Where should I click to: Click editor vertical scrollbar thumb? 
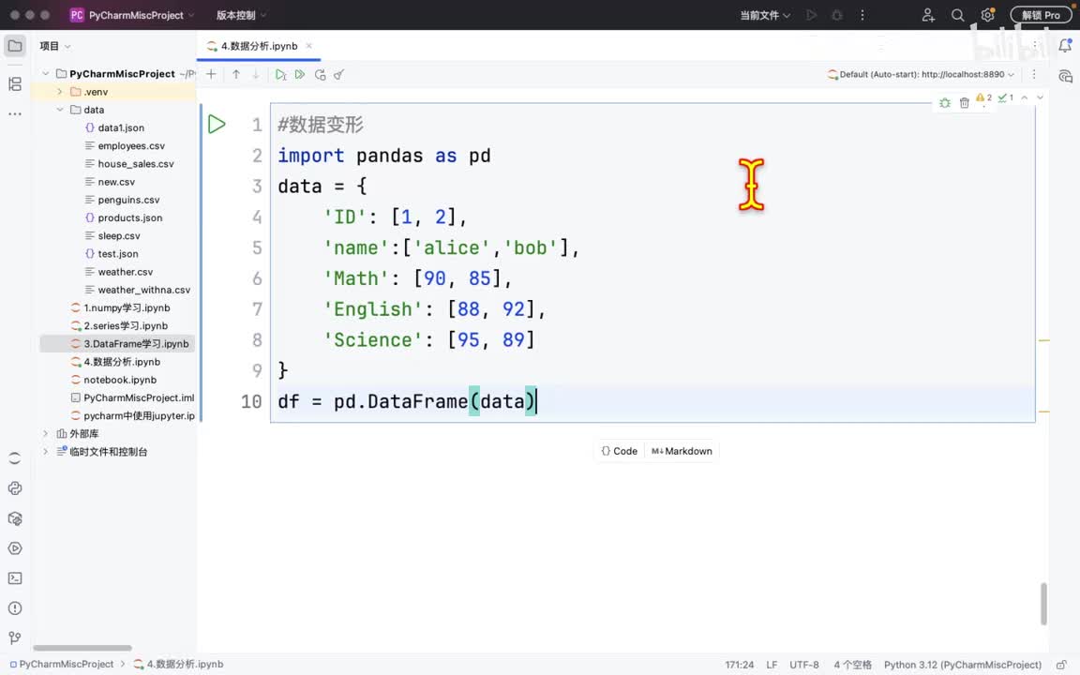click(x=1043, y=604)
